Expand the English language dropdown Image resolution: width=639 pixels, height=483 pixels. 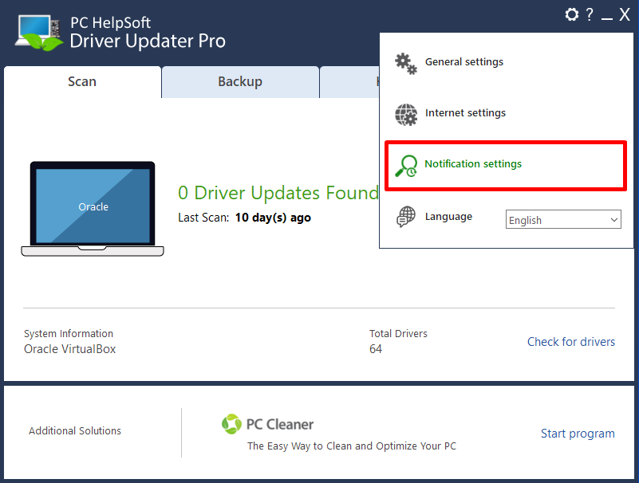(x=563, y=219)
